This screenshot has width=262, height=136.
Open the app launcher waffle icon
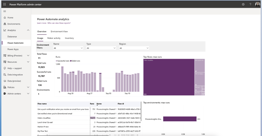pyautogui.click(x=4, y=4)
